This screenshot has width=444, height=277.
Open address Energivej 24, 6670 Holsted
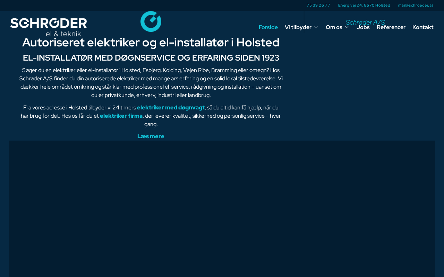364,5
